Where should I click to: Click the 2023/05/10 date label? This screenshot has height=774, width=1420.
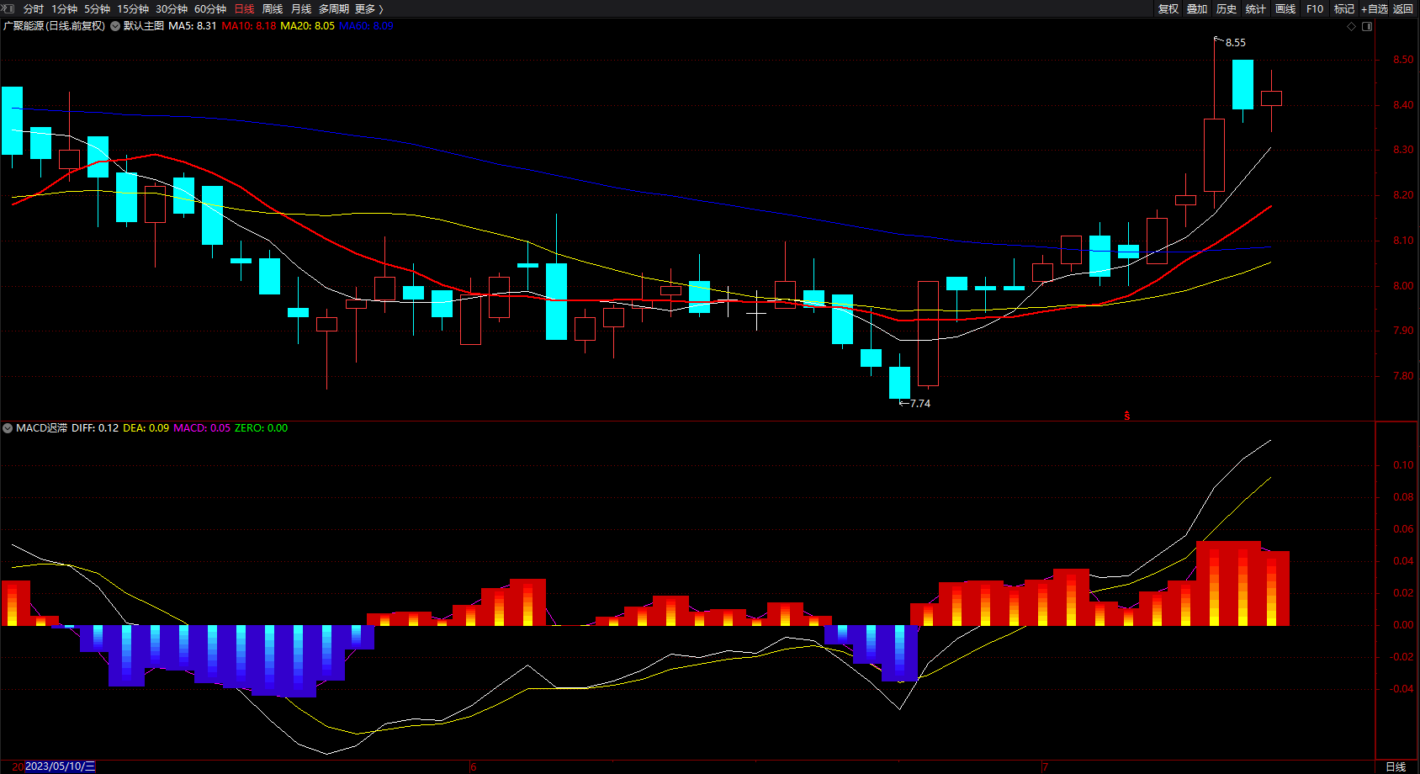click(x=60, y=766)
